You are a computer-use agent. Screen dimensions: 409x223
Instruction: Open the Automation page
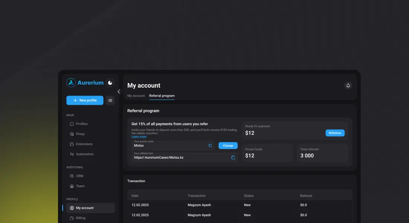pos(85,154)
